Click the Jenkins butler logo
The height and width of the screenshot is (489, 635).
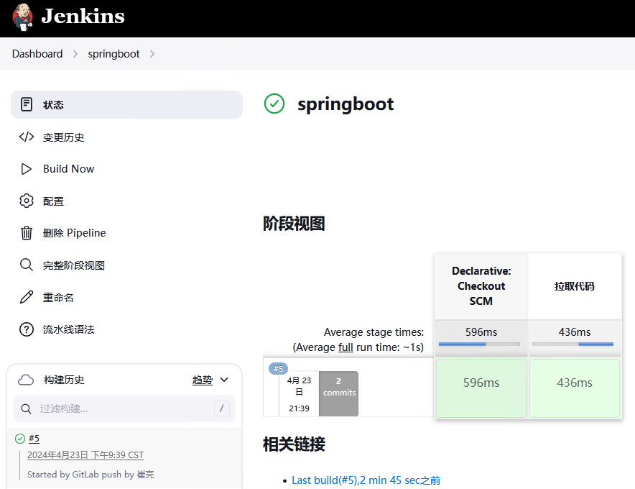[23, 17]
